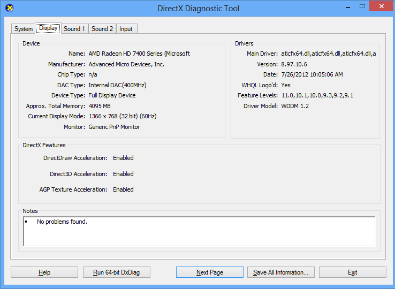Click the 'Drivers' group heading
395x289 pixels.
click(x=244, y=43)
